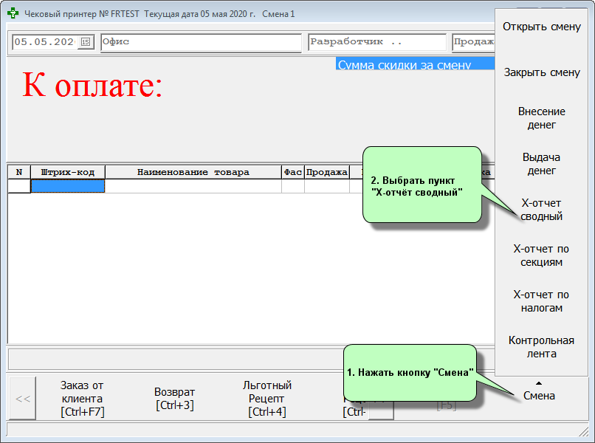The width and height of the screenshot is (595, 443).
Task: Click 'Наименование товара' column header
Action: (x=193, y=172)
